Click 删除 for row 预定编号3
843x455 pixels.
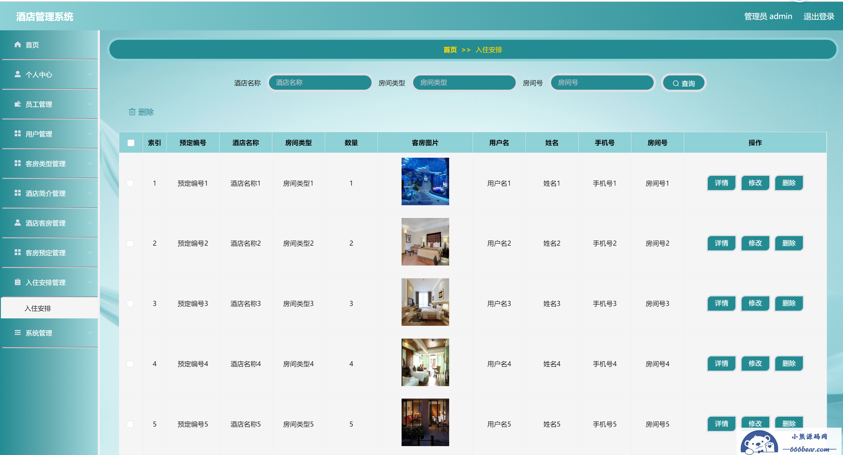point(789,303)
